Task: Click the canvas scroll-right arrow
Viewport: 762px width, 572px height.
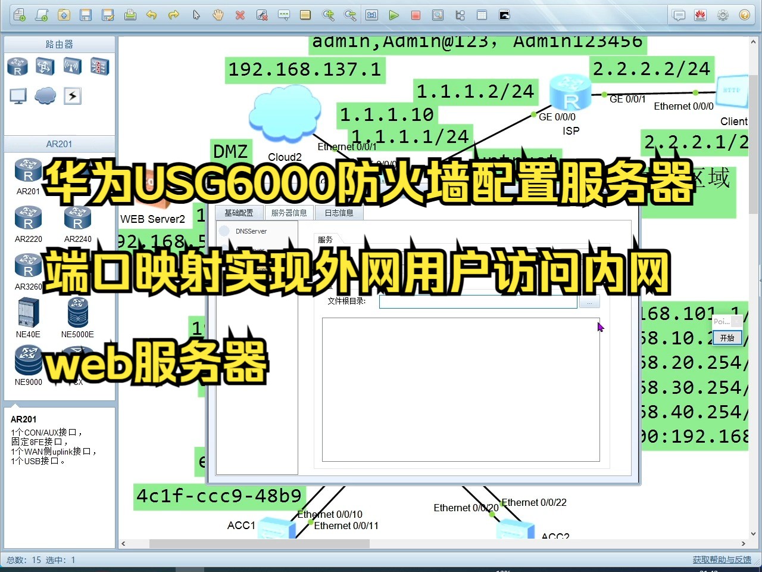Action: (743, 543)
